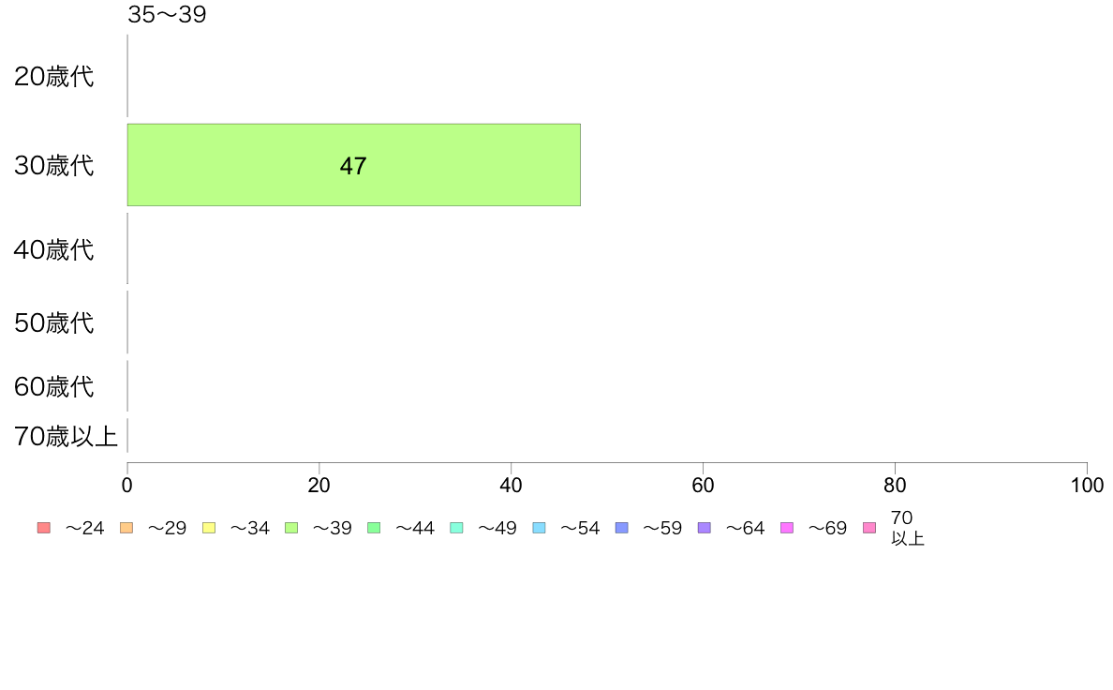Screen dimensions: 1113x690
Task: Select the 50歳代 row label
Action: click(x=54, y=323)
